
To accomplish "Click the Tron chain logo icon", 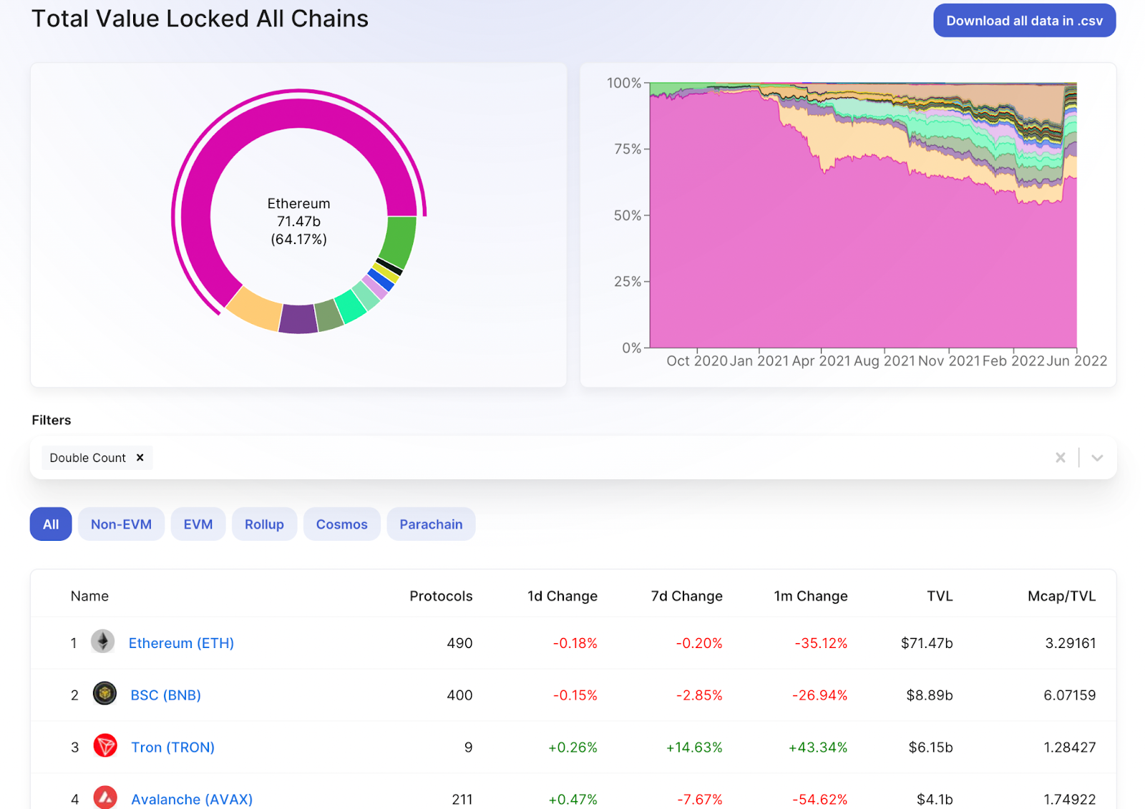I will pos(105,746).
